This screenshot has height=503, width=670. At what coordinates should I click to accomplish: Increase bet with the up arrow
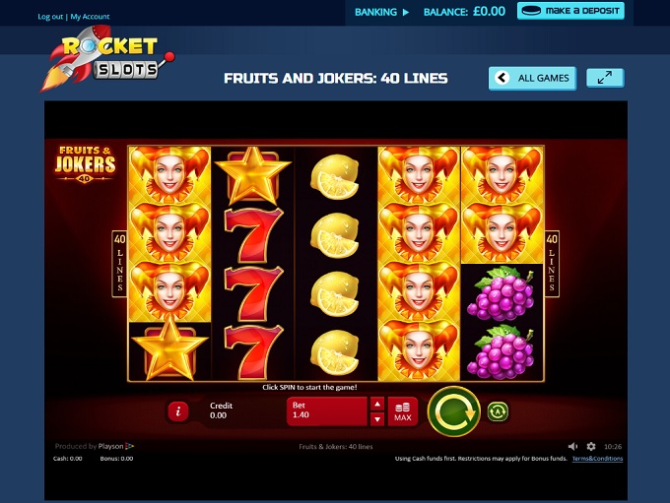pyautogui.click(x=377, y=404)
